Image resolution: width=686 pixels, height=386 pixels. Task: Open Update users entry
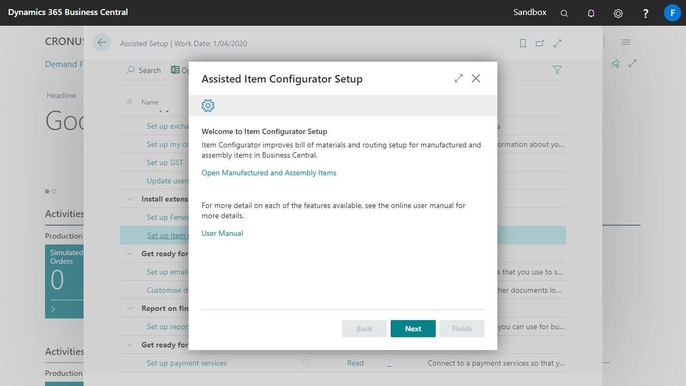(168, 181)
